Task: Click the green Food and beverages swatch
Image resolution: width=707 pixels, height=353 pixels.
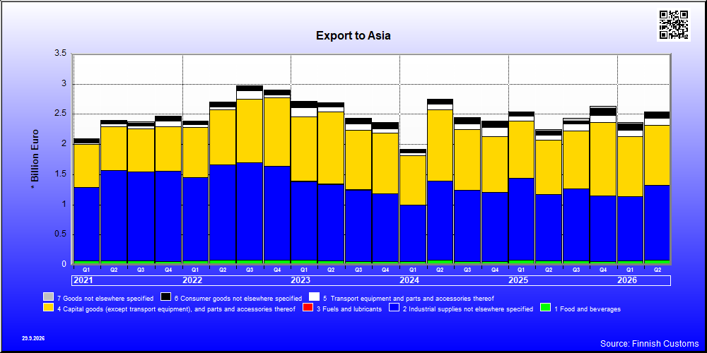Action: pos(545,308)
